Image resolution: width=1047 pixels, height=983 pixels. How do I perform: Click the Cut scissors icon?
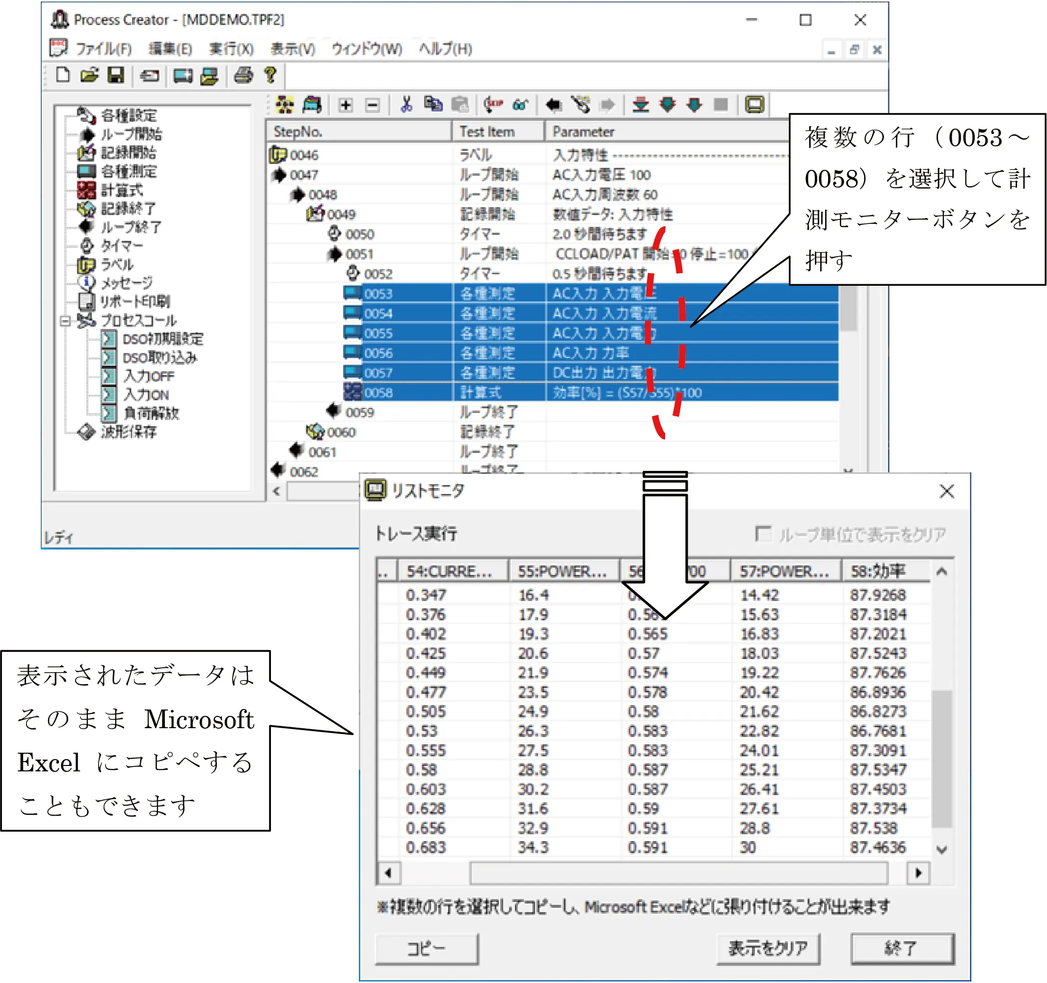[x=406, y=104]
